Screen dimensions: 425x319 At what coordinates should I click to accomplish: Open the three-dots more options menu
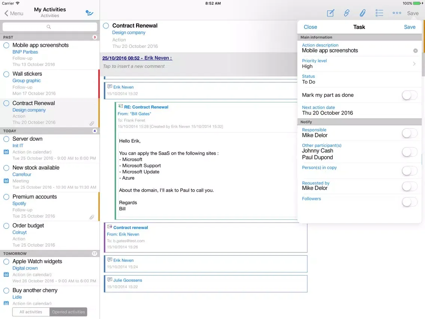click(397, 13)
